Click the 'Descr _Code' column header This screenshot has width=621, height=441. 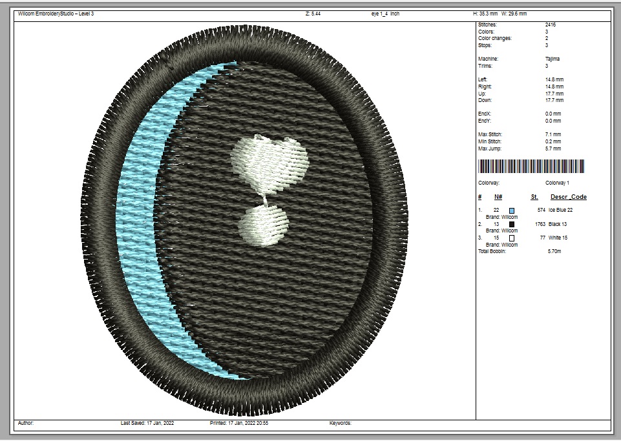[x=568, y=197]
